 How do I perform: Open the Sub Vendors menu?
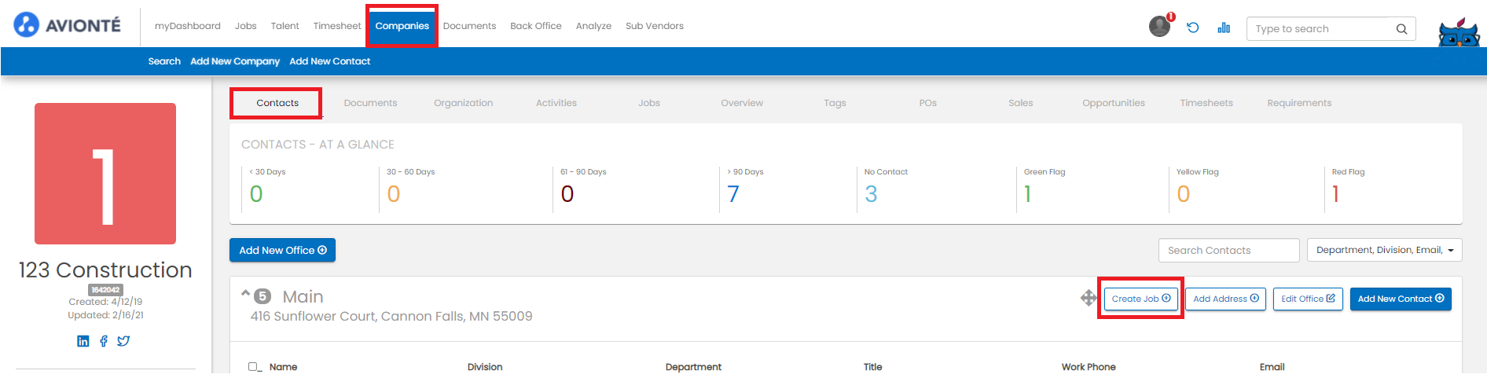click(x=655, y=26)
